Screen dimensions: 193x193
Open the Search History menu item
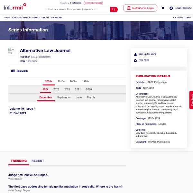pyautogui.click(x=41, y=17)
